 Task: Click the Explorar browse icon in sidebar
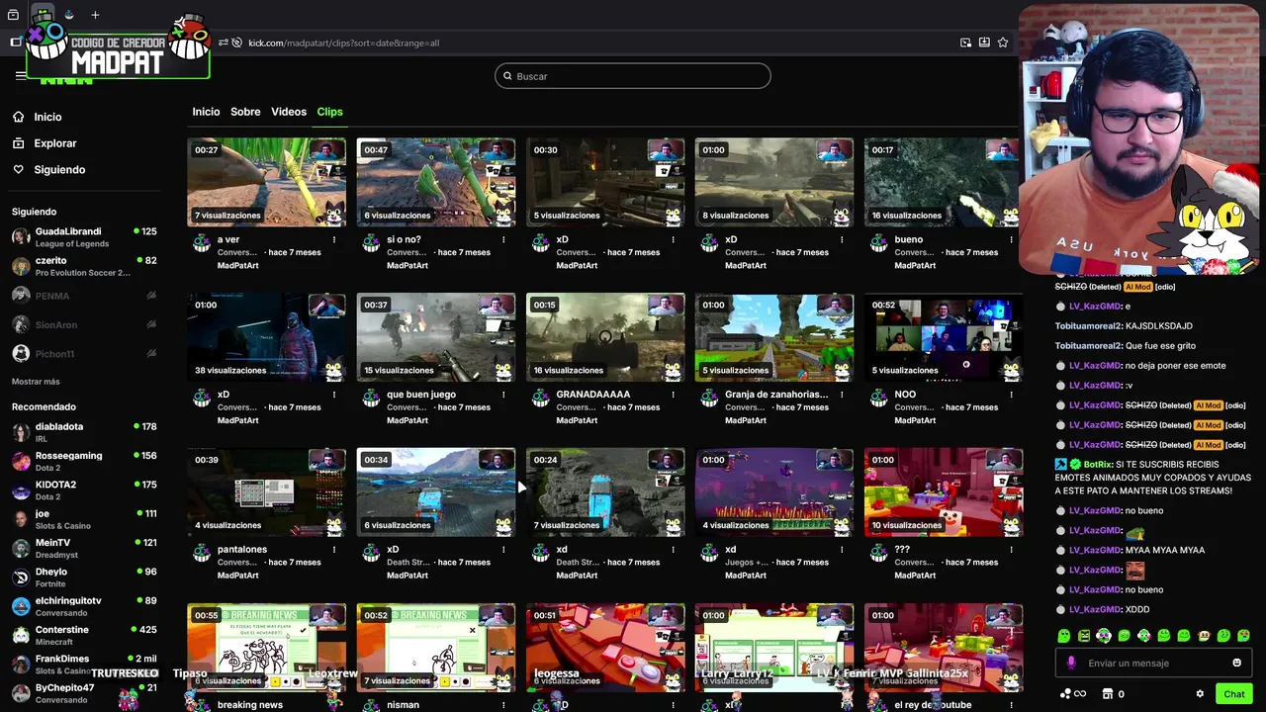[19, 143]
